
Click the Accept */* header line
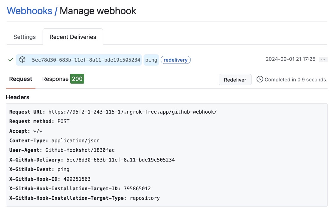[x=26, y=131]
